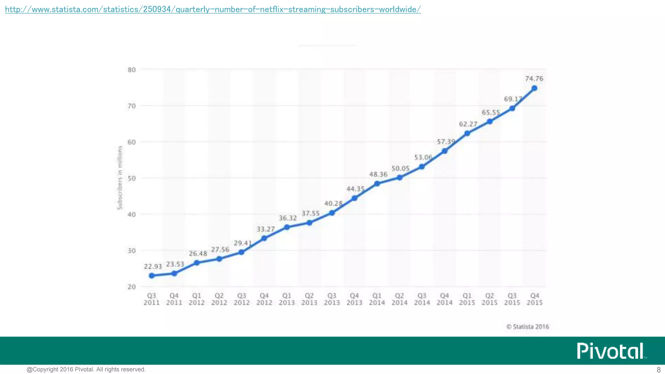Click the slide page number 8

659,370
